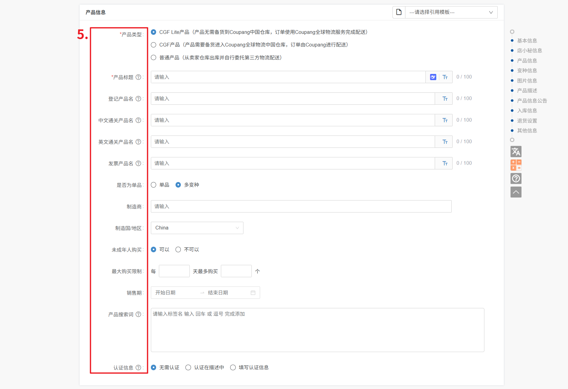Select the 普通产品 radio option
Image resolution: width=568 pixels, height=389 pixels.
[x=154, y=58]
